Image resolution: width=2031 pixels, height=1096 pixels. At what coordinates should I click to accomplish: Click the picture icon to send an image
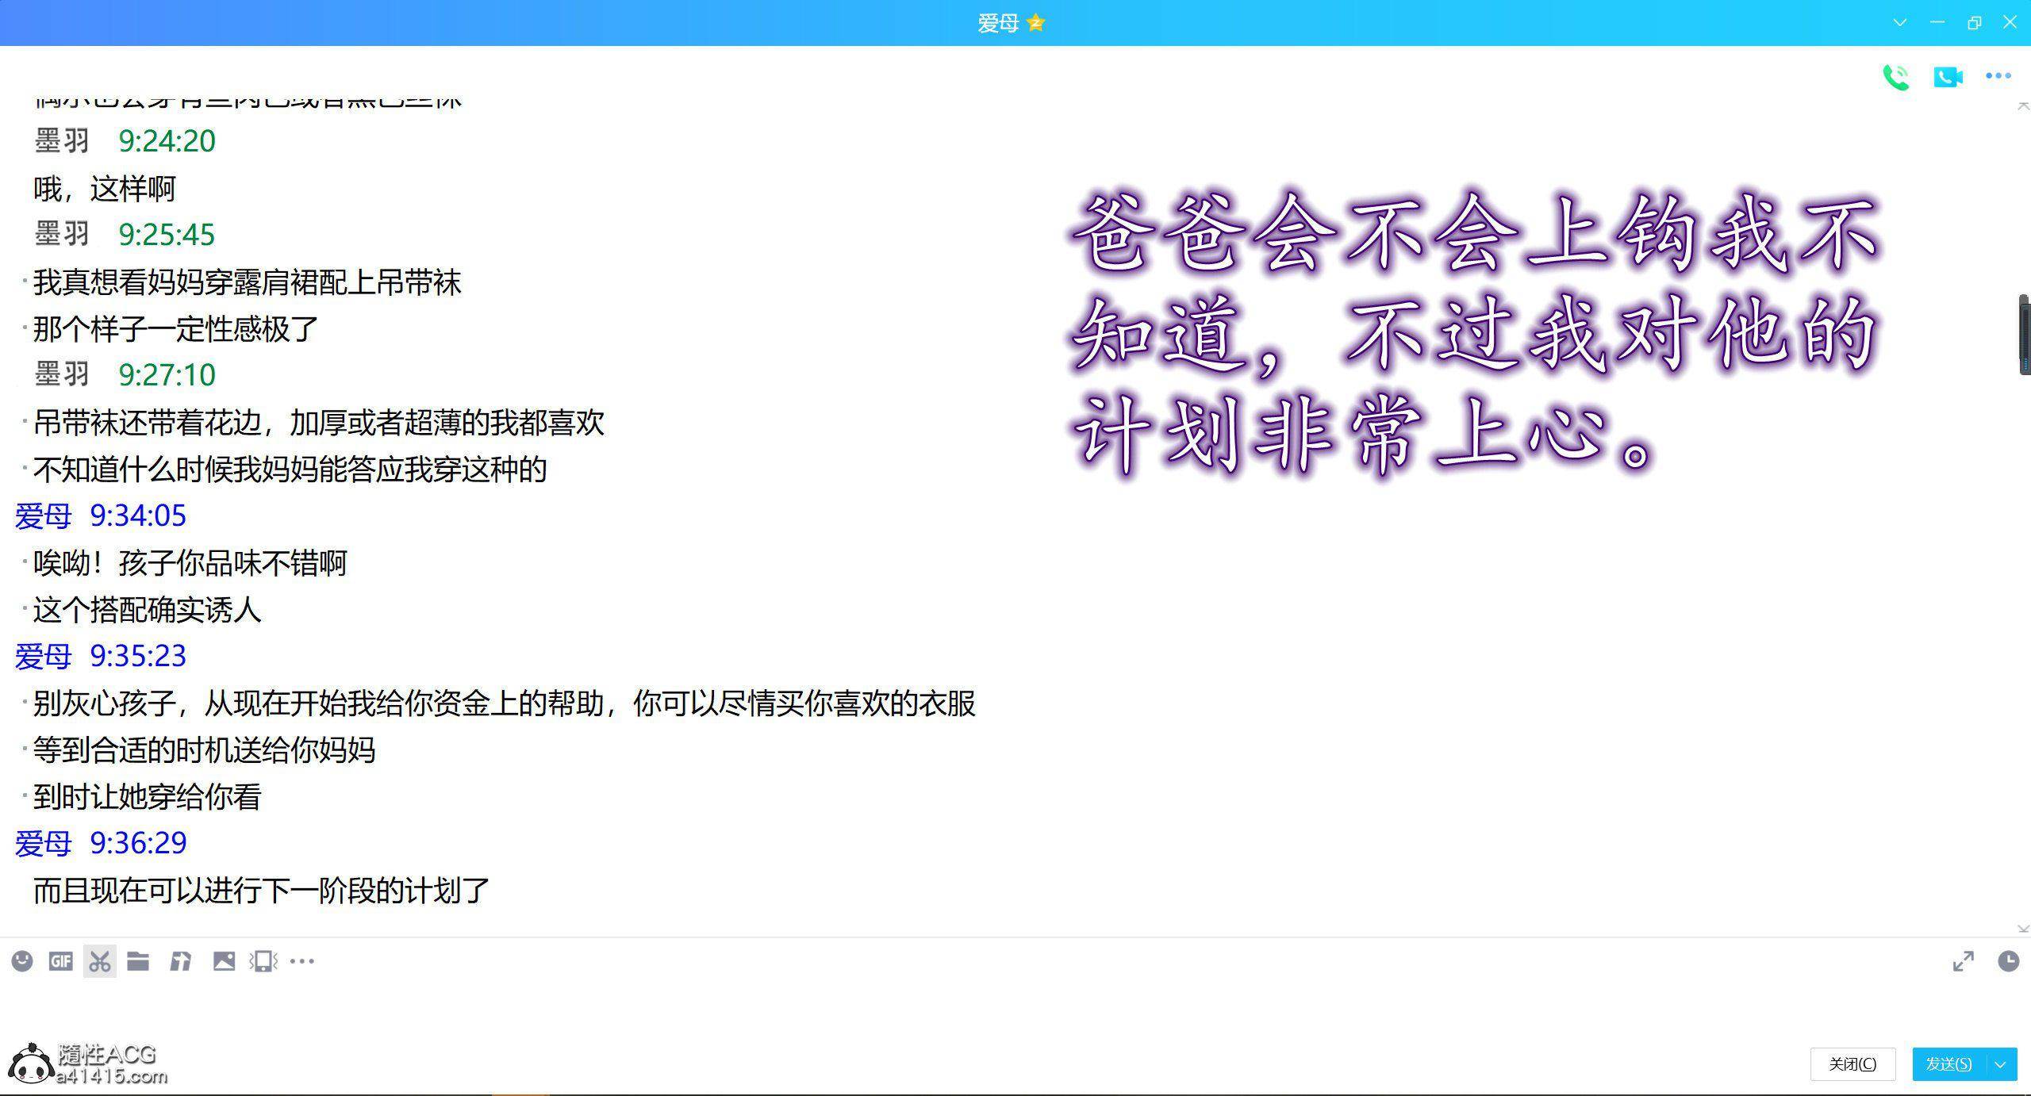pyautogui.click(x=224, y=961)
